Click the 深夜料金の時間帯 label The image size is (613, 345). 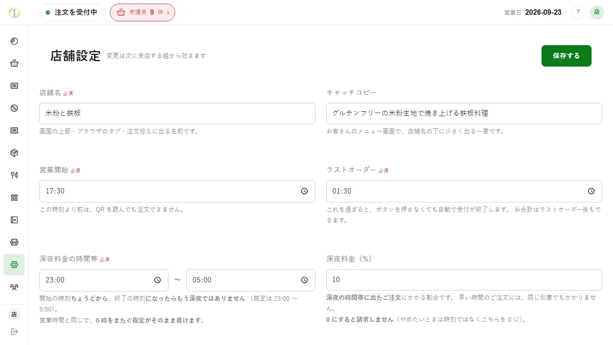(68, 259)
